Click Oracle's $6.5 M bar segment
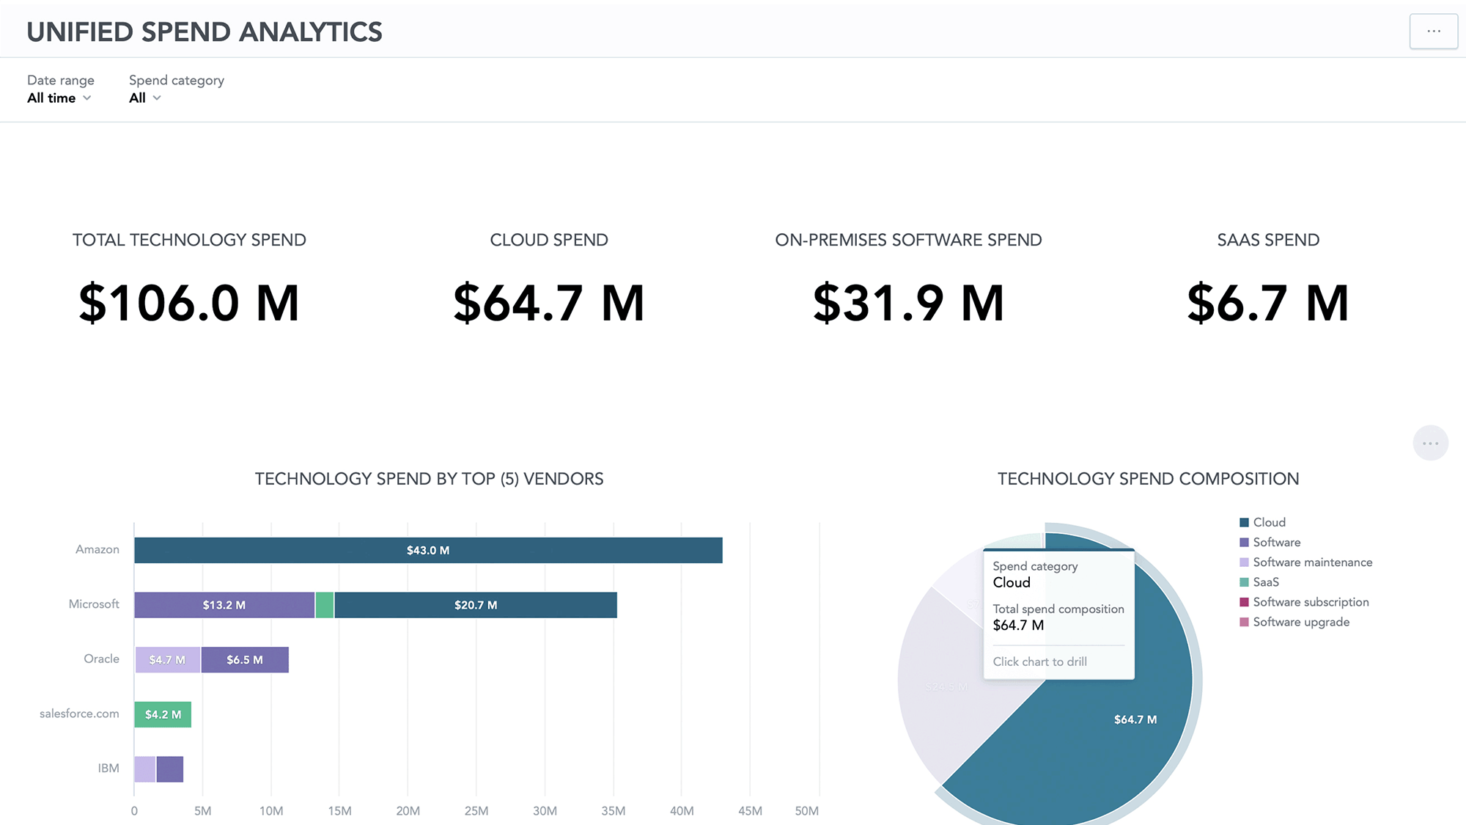The image size is (1466, 825). coord(245,660)
